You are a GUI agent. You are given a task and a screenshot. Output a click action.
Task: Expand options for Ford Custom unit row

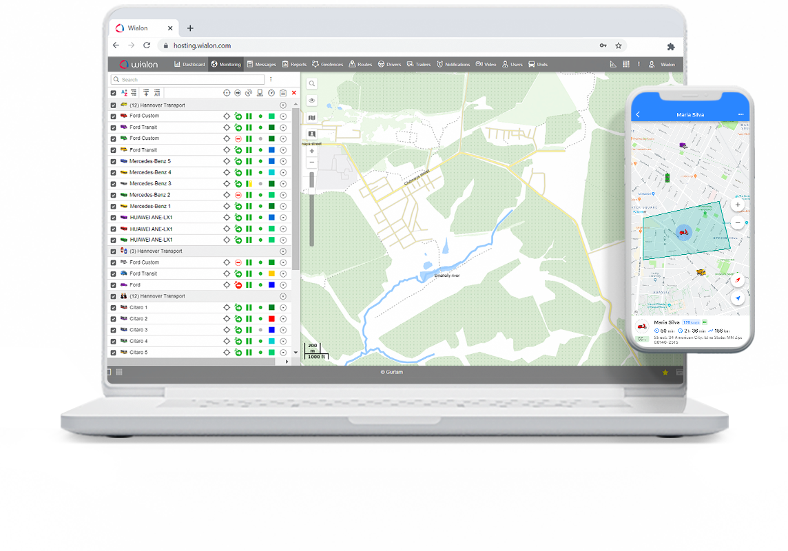point(282,116)
